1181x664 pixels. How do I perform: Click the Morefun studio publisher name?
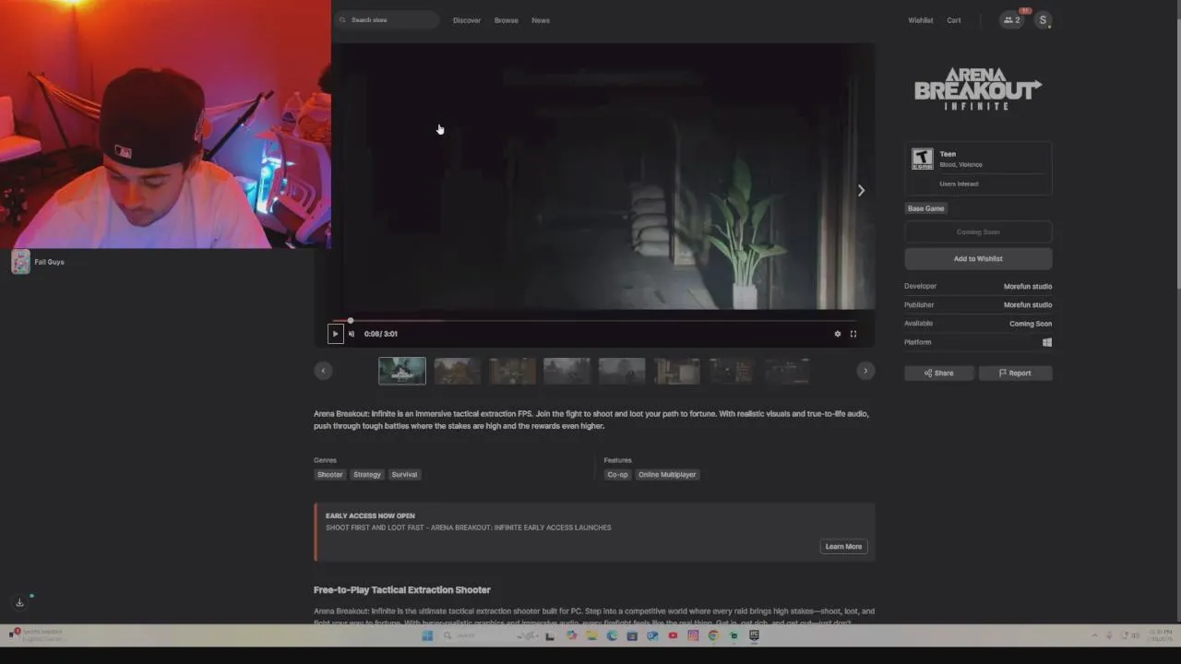[x=1028, y=305]
